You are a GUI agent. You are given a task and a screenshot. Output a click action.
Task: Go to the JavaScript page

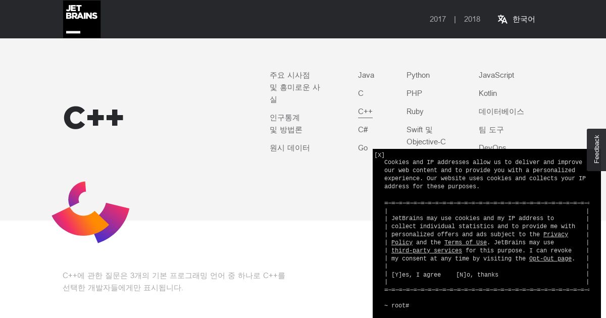(496, 75)
